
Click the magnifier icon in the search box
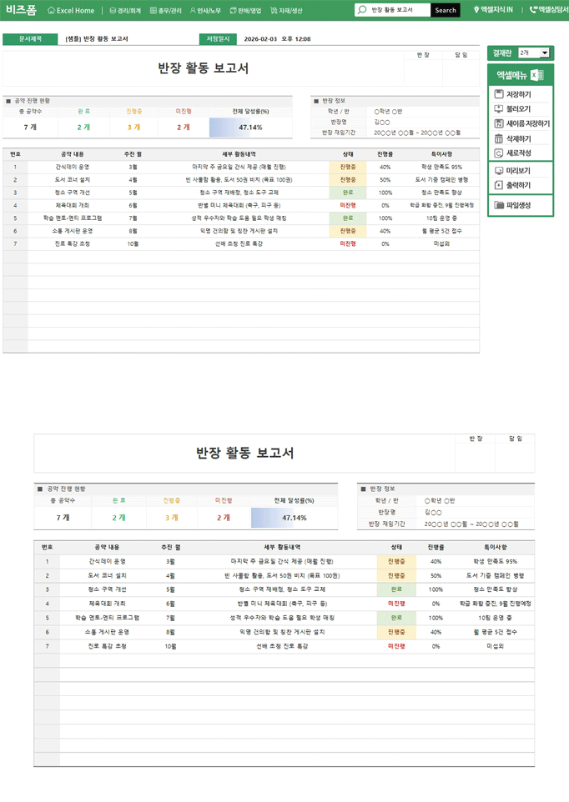(362, 11)
